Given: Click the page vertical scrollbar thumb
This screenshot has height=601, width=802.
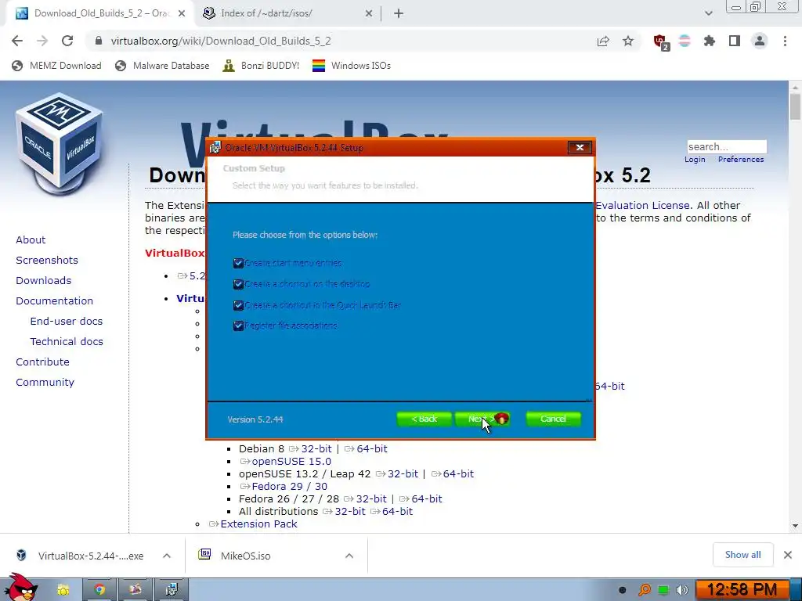Looking at the screenshot, I should [x=795, y=106].
